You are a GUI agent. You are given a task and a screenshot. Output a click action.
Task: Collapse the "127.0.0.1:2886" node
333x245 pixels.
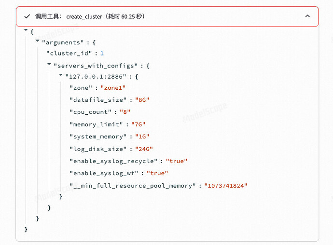click(61, 75)
